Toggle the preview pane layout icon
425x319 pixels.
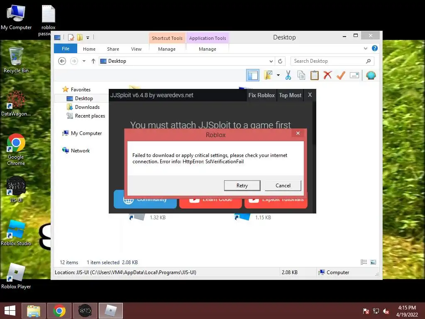coord(253,75)
